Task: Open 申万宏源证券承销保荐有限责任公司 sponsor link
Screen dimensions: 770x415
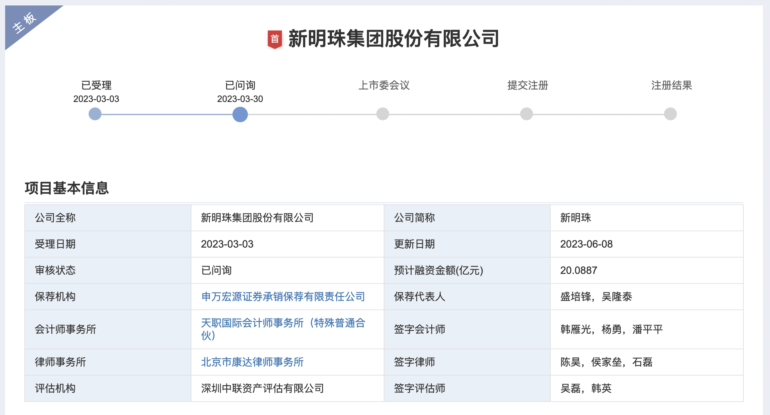Action: (283, 297)
